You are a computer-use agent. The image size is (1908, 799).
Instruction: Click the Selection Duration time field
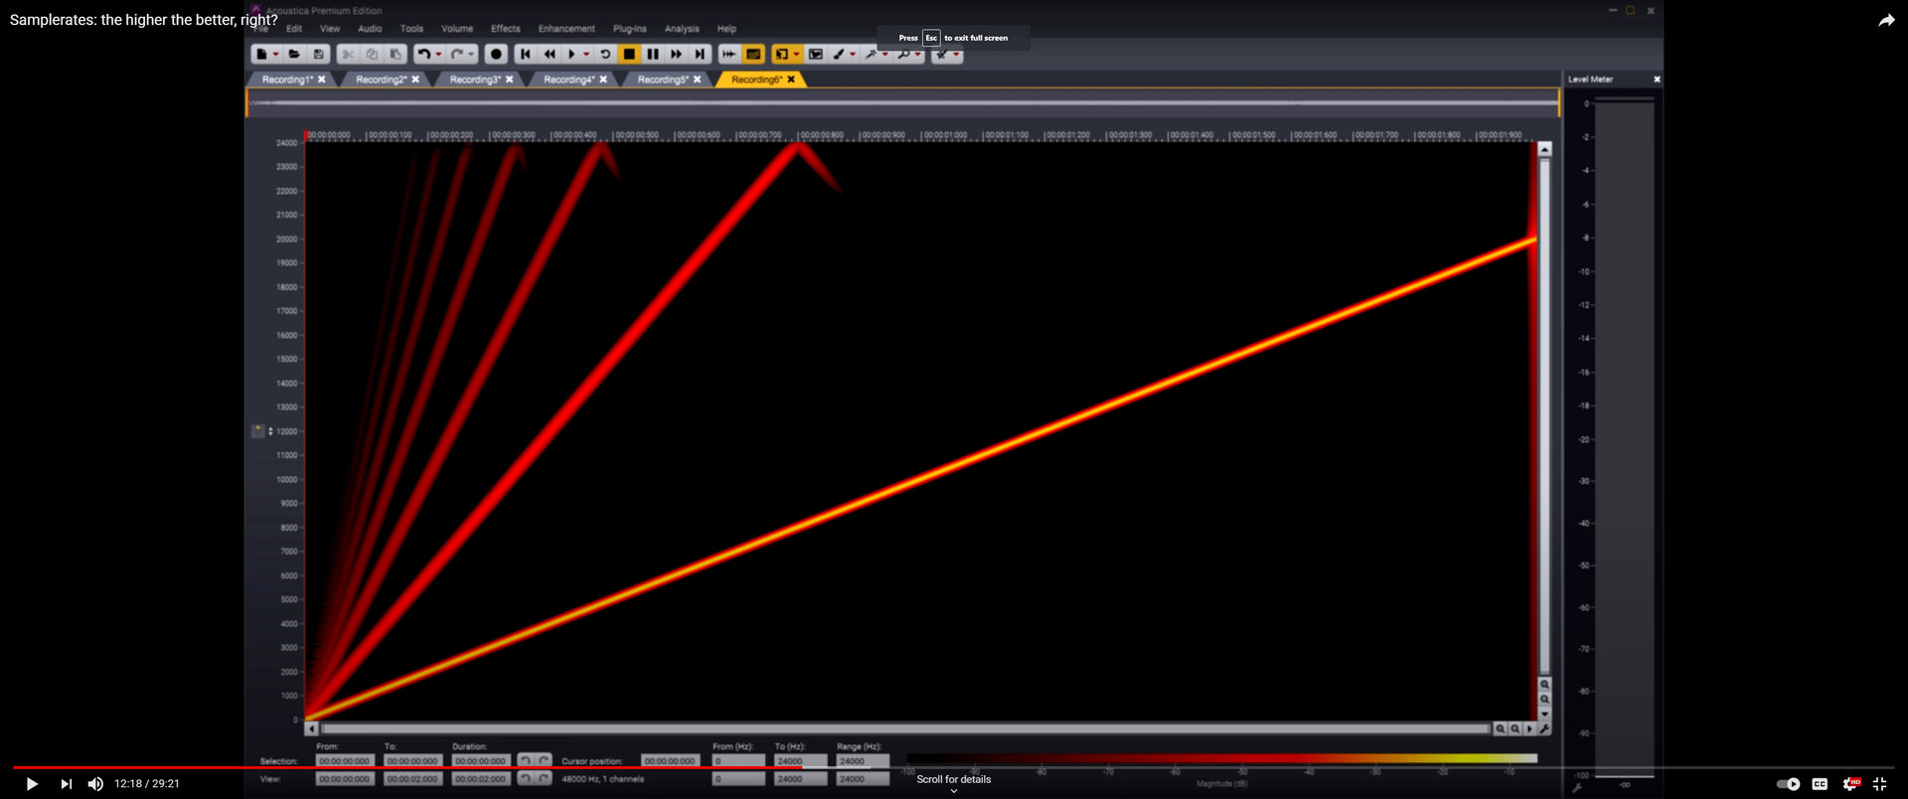click(x=480, y=761)
